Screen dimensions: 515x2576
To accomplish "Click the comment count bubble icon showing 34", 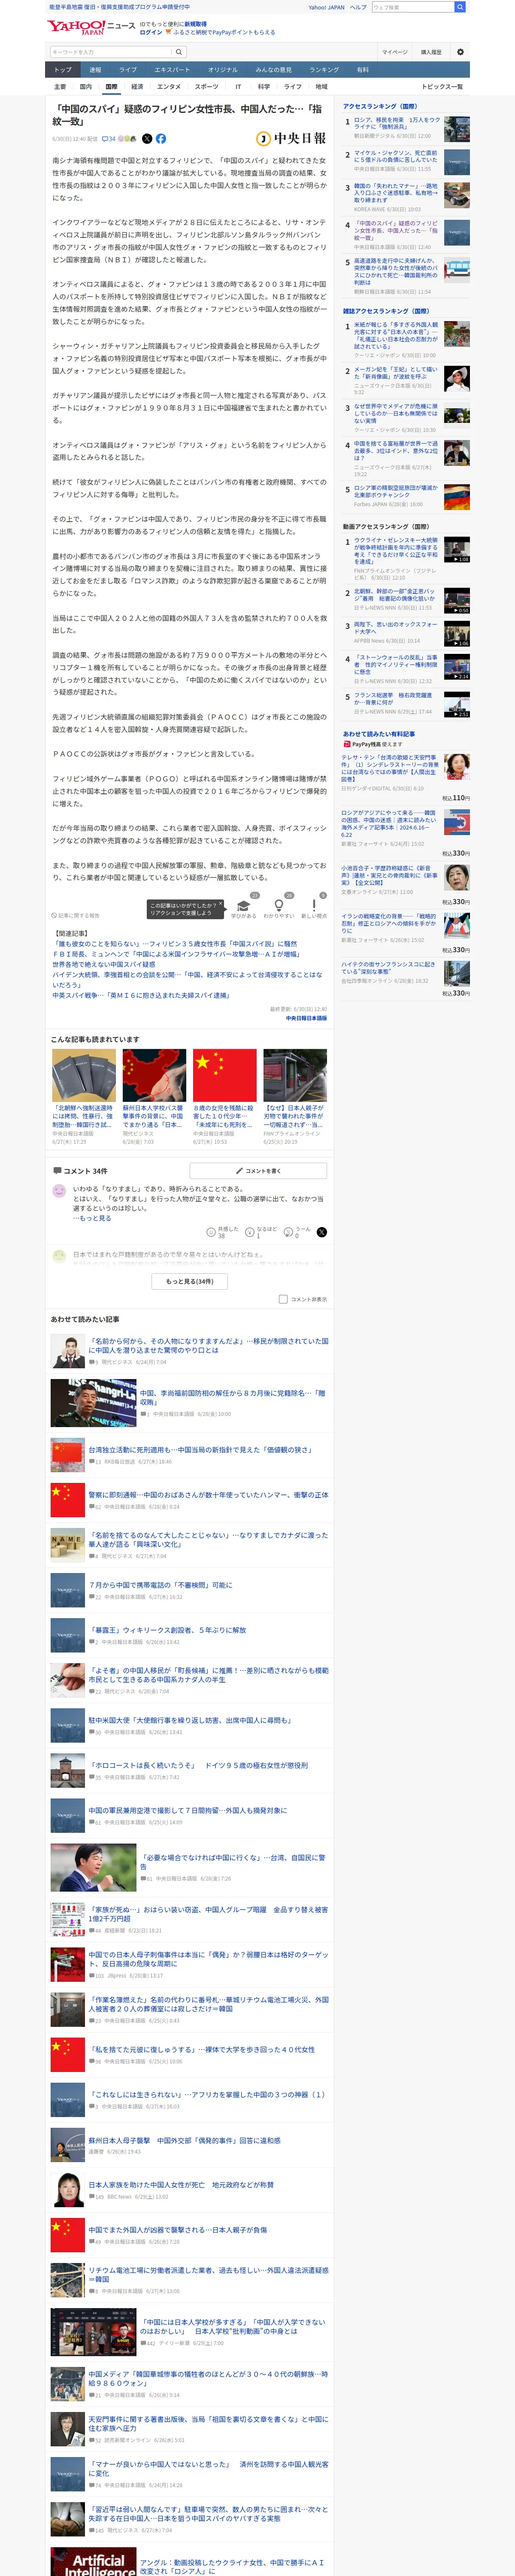I will (x=109, y=139).
